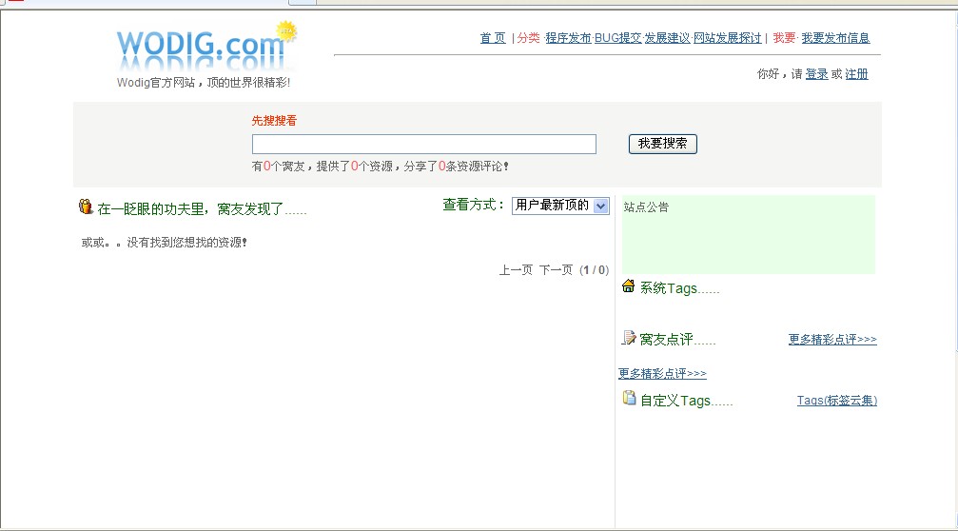Click the 窝友点评 heading text
Image resolution: width=958 pixels, height=531 pixels.
[x=677, y=339]
